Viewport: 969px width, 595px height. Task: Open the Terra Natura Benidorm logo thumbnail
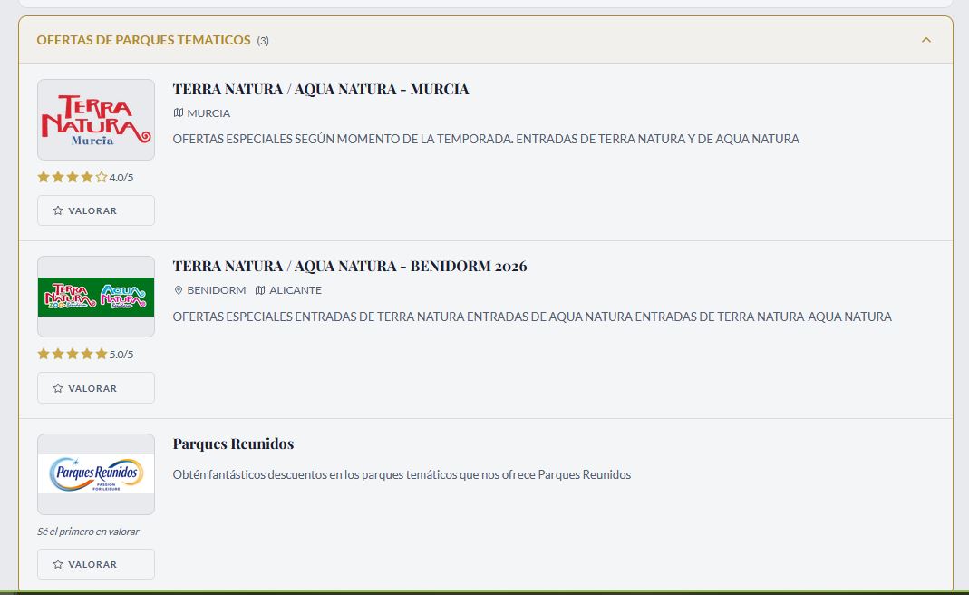96,297
